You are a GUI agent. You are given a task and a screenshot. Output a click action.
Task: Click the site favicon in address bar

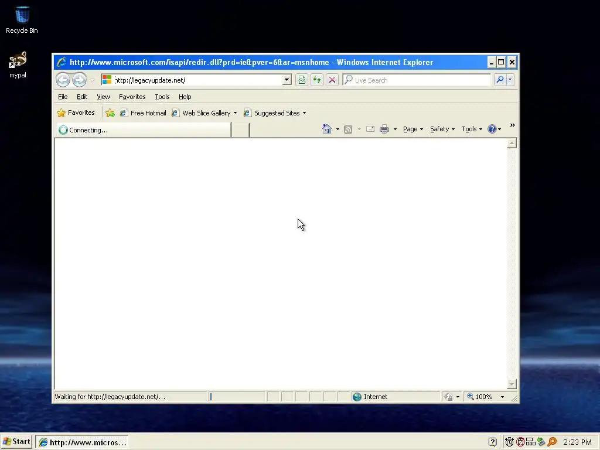point(107,80)
